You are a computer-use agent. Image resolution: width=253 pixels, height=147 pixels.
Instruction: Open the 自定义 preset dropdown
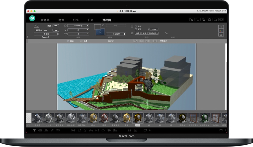tap(46, 34)
